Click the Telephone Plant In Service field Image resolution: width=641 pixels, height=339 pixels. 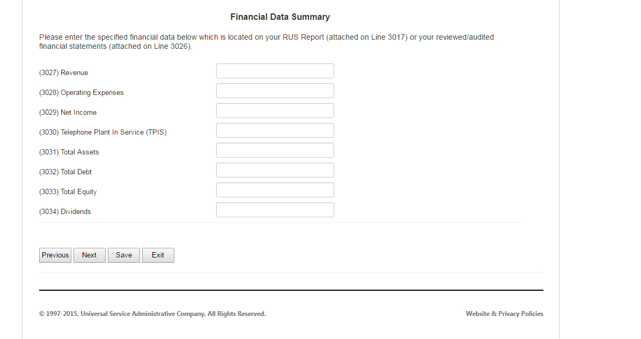point(275,130)
